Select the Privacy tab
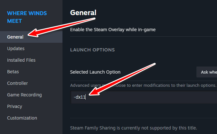 click(14, 106)
